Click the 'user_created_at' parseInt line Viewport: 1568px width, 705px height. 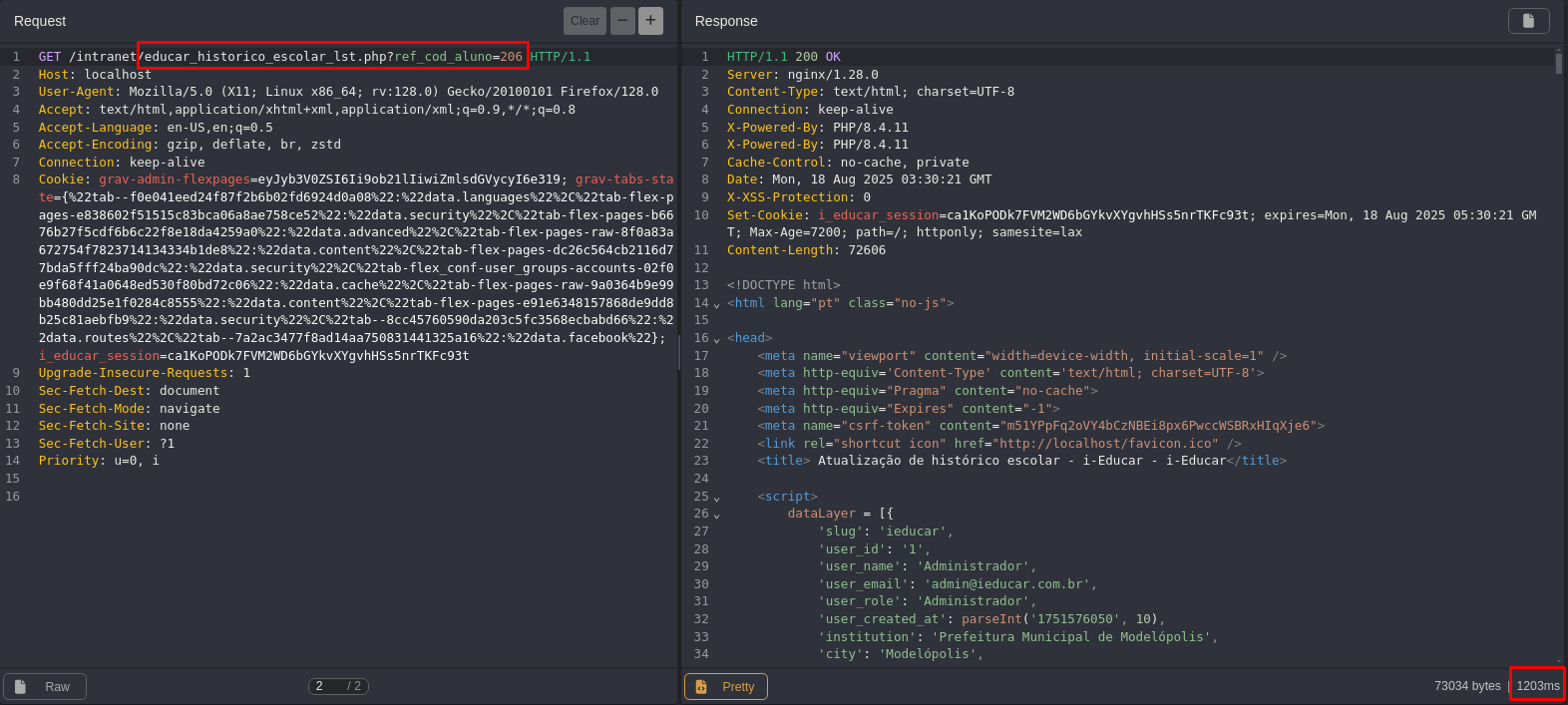(x=991, y=619)
